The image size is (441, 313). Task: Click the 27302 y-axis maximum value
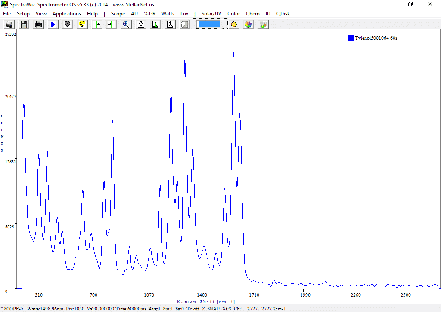pyautogui.click(x=11, y=34)
